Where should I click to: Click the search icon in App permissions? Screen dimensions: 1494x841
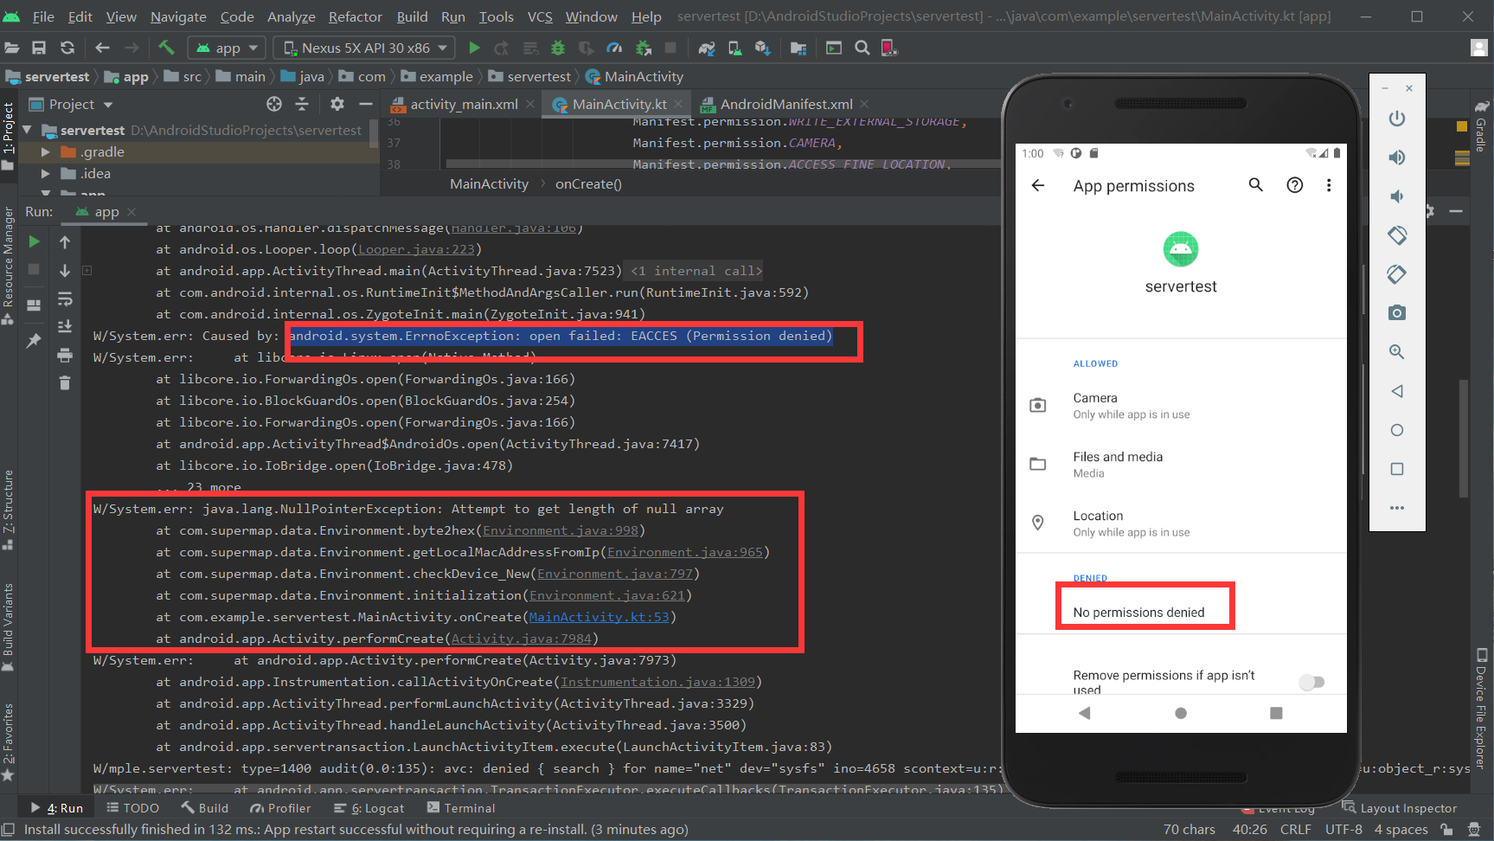click(1255, 184)
